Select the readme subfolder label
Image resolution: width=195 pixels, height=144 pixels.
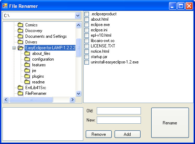coord(38,82)
